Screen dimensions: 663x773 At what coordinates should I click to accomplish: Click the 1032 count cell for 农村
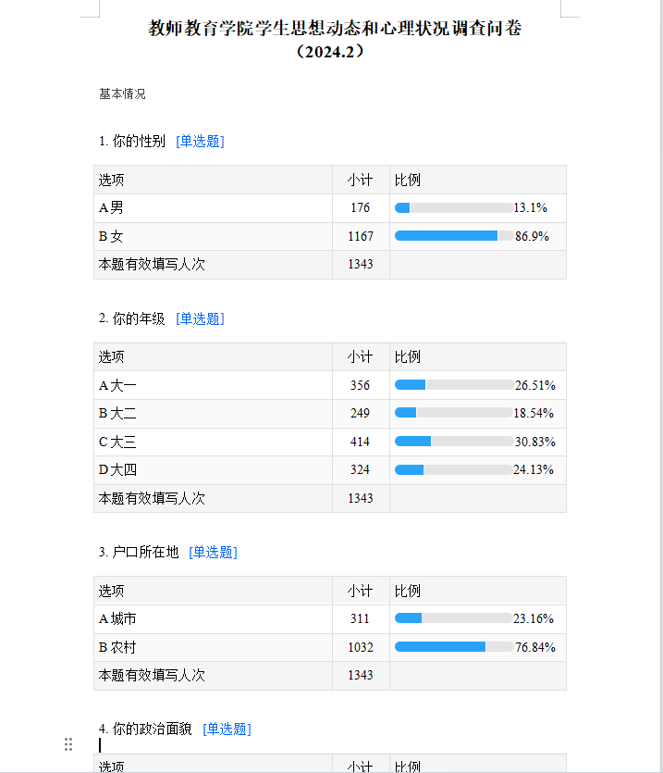click(361, 648)
